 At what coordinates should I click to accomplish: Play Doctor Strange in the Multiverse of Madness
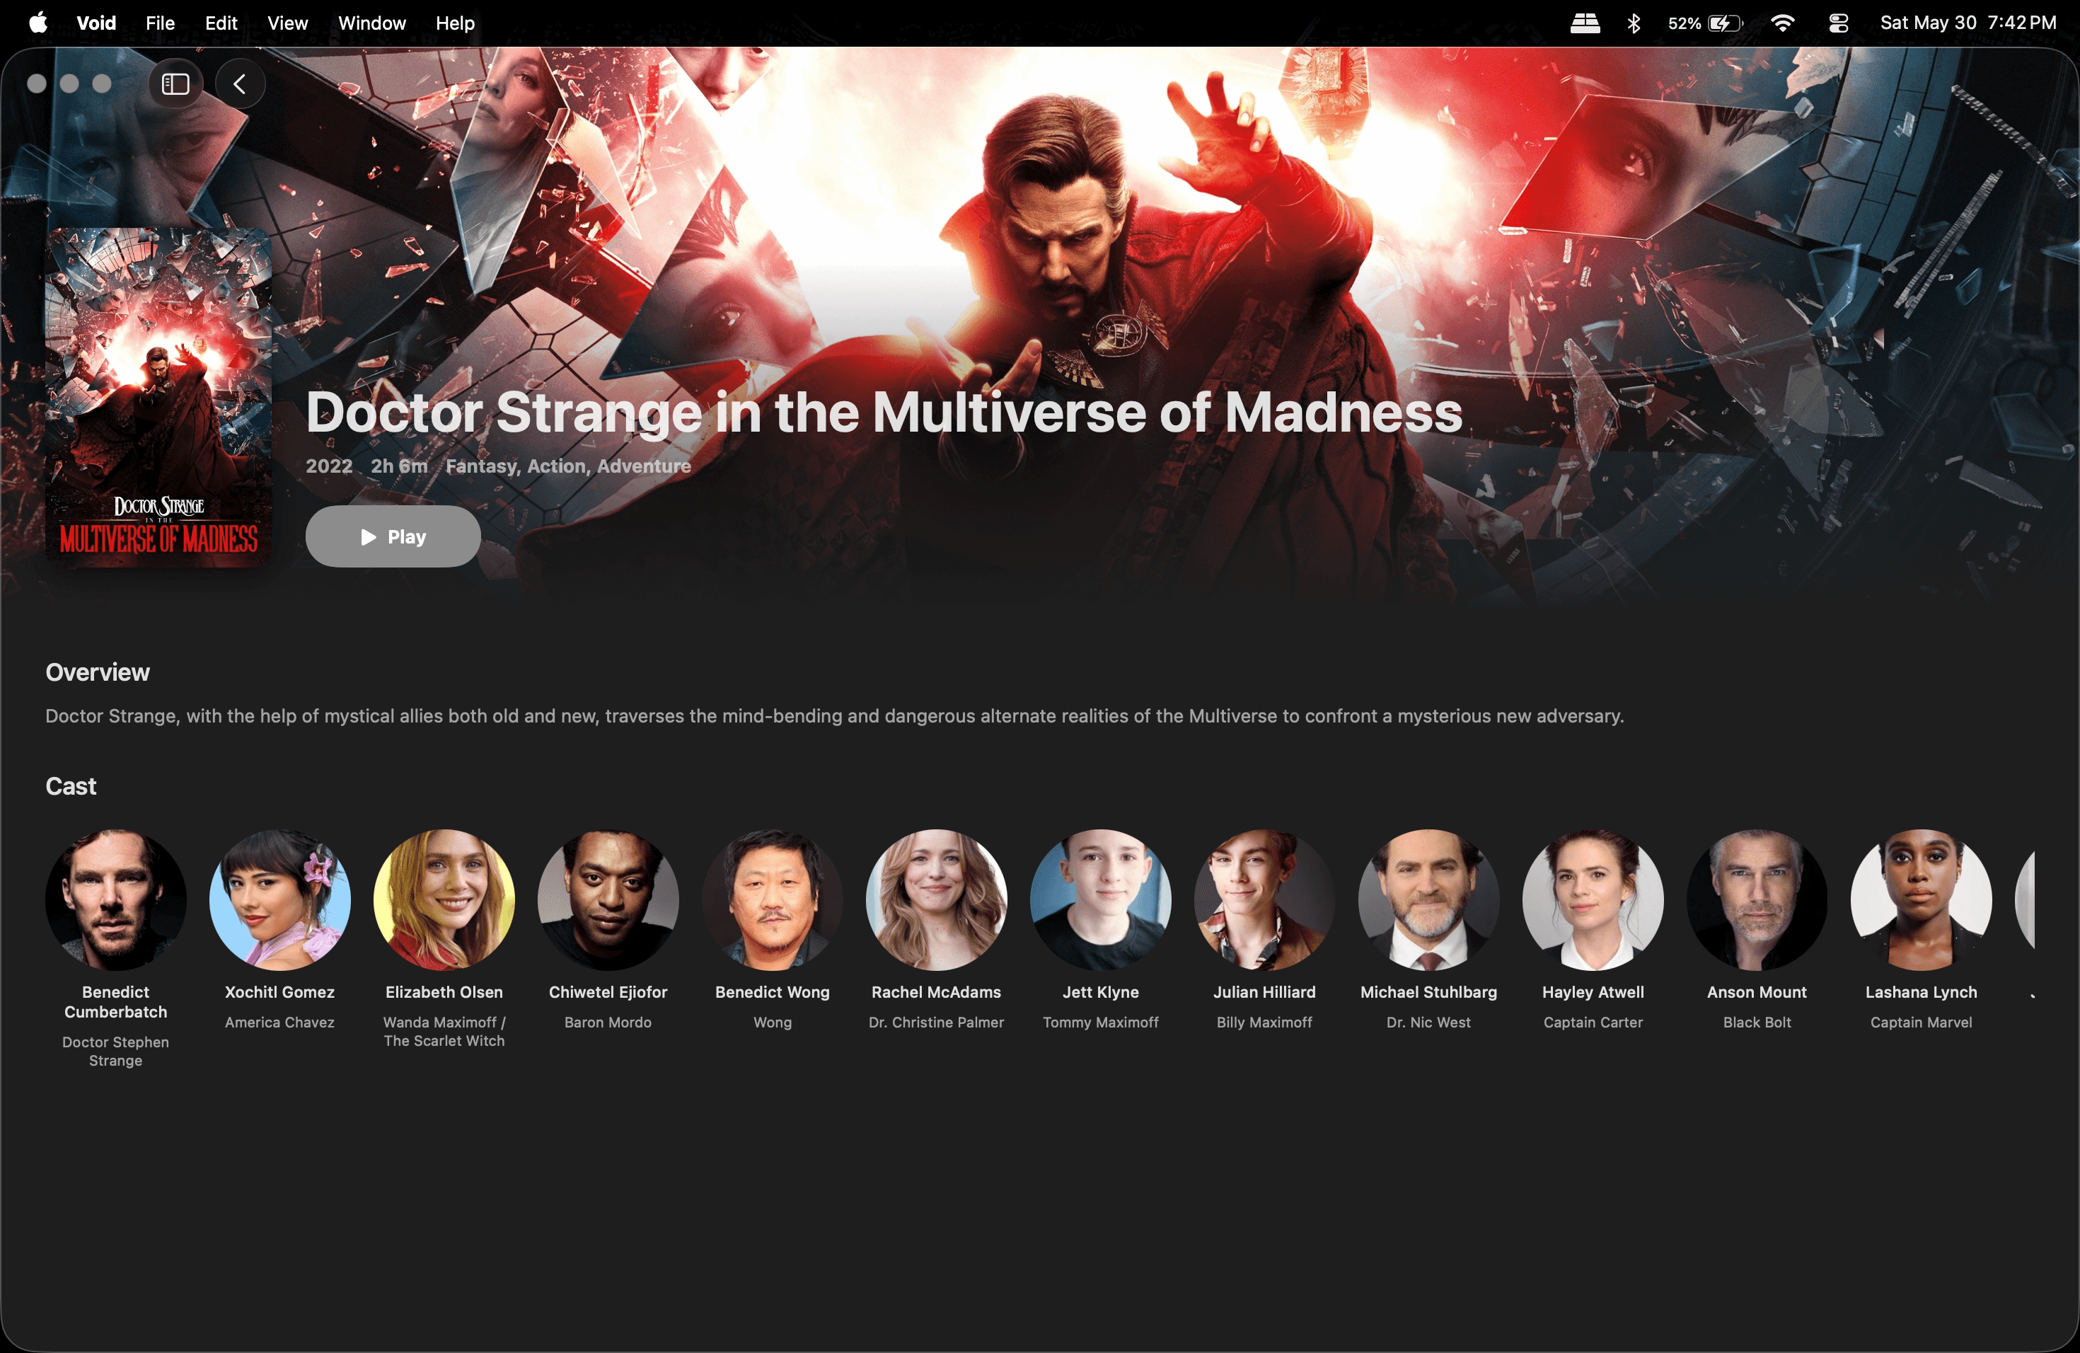pyautogui.click(x=393, y=536)
